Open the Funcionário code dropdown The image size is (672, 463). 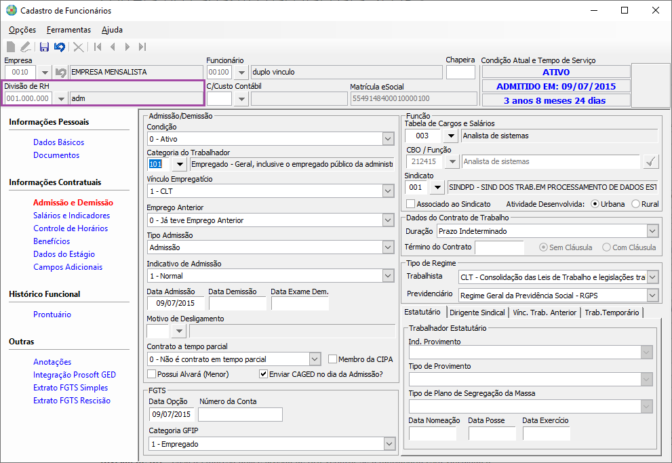[x=241, y=73]
